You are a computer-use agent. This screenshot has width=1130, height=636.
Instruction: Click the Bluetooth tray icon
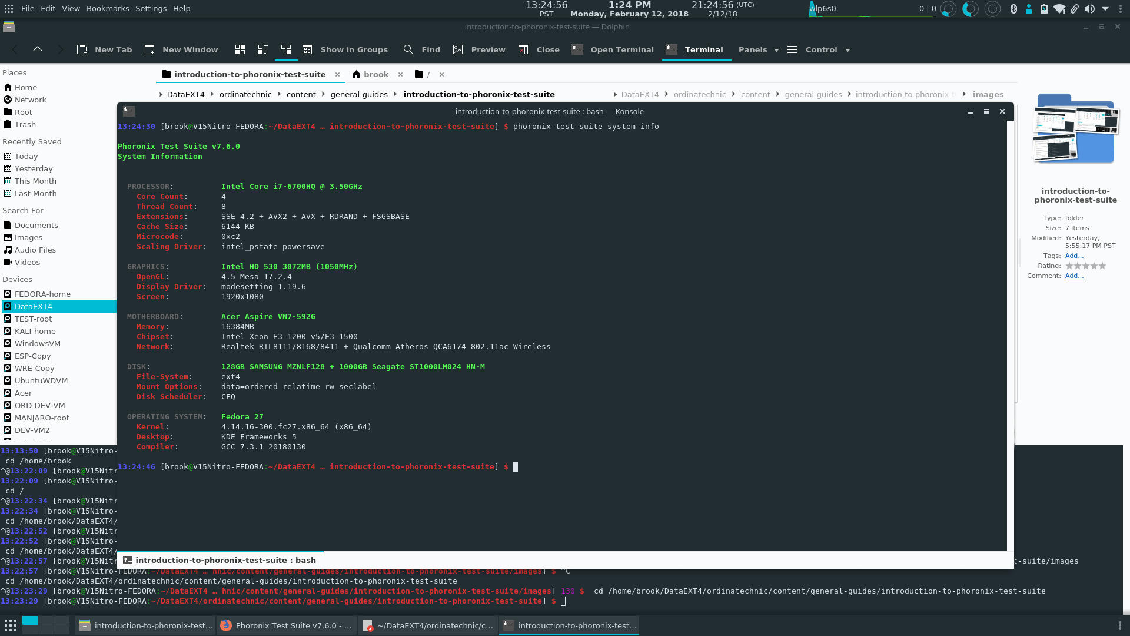[1013, 8]
